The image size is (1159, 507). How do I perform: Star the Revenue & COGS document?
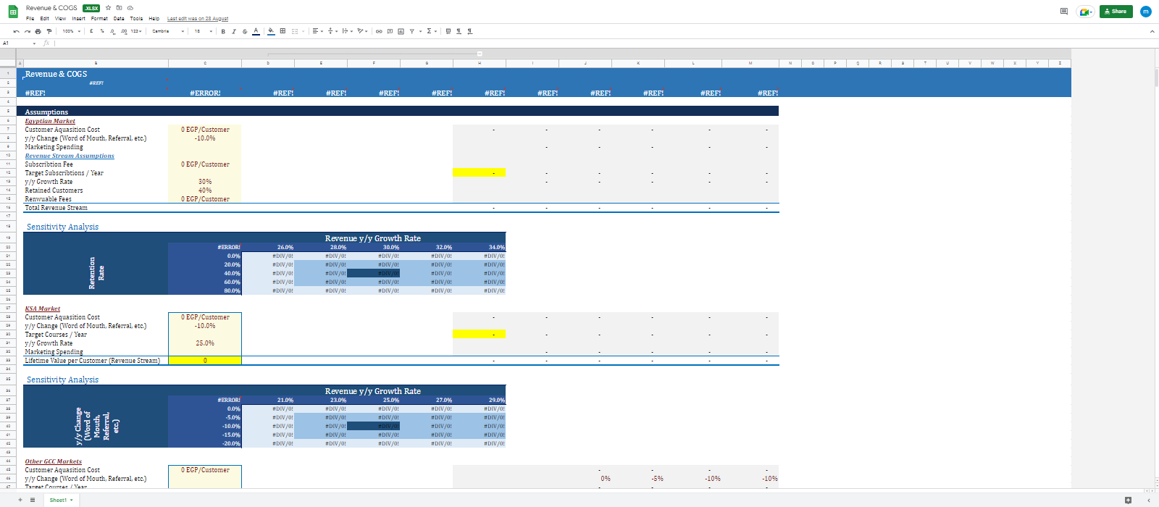pyautogui.click(x=108, y=8)
